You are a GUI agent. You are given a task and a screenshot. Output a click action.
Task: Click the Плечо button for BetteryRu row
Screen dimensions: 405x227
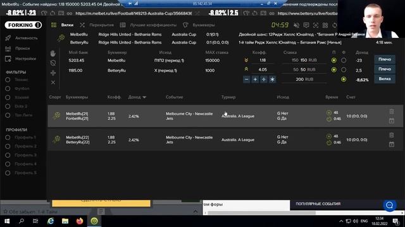(x=385, y=69)
